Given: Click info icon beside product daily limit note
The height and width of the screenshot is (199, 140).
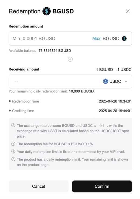Looking at the screenshot, I should [x=13, y=159].
